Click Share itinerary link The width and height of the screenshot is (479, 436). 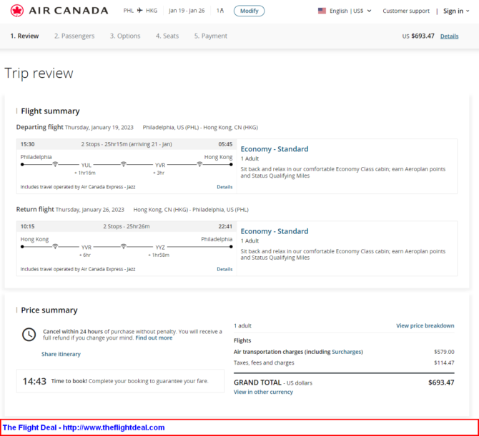pyautogui.click(x=61, y=354)
